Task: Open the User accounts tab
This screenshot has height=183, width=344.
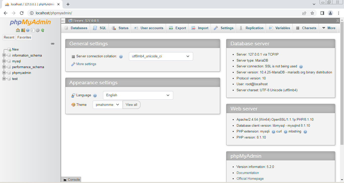Action: (x=149, y=28)
